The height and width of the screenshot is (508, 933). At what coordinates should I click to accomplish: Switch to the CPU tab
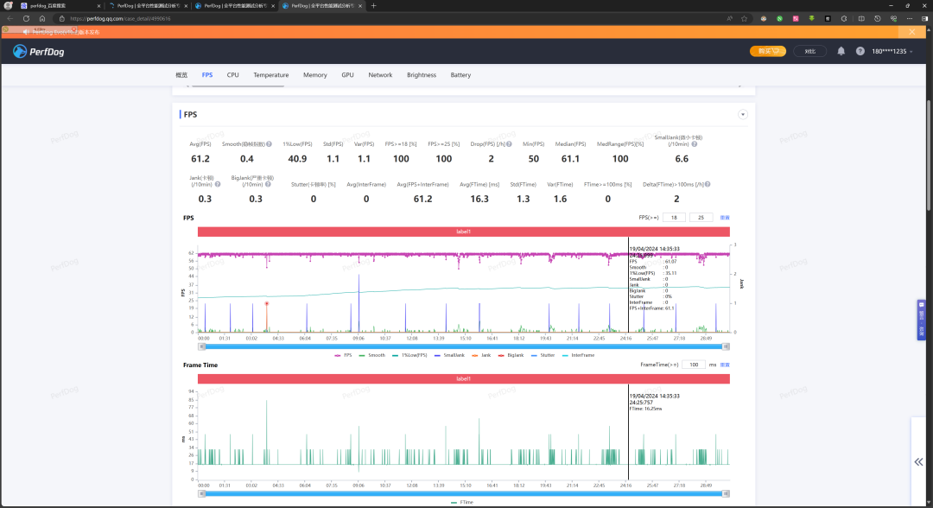point(232,75)
